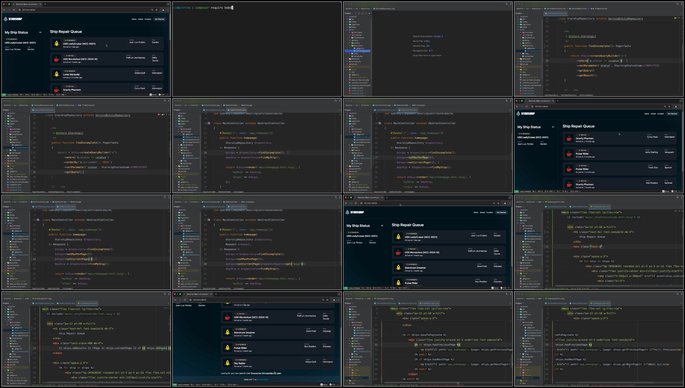Collapse My Ship Status panel in Astra Starling frame
Viewport: 685px width, 388px height.
point(553,127)
